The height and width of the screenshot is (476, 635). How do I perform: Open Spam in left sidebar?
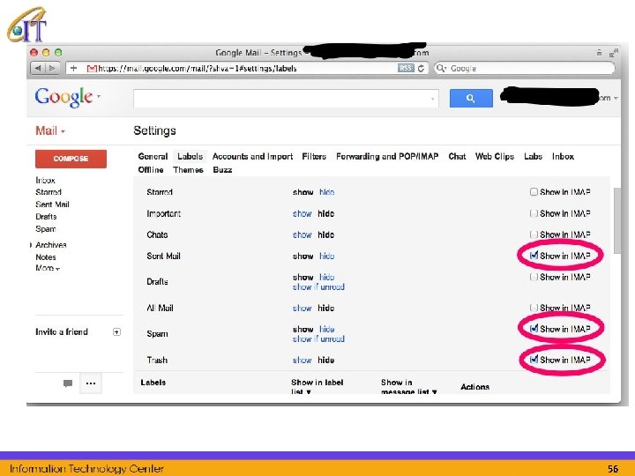pos(45,228)
